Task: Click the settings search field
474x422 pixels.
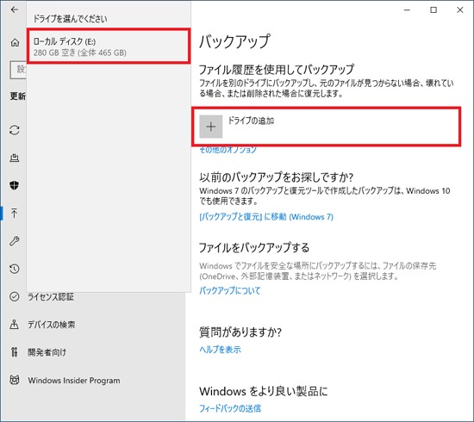Action: coord(18,70)
